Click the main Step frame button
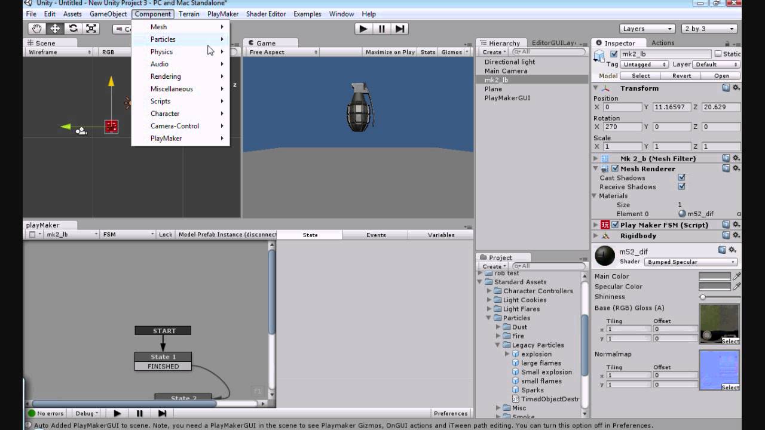This screenshot has height=430, width=765. pyautogui.click(x=400, y=29)
